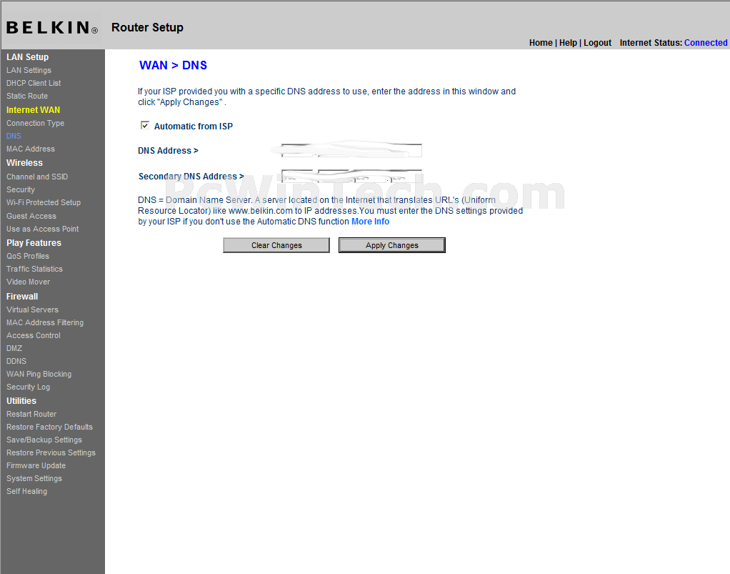
Task: Click the Internet WAN heading
Action: click(x=33, y=110)
